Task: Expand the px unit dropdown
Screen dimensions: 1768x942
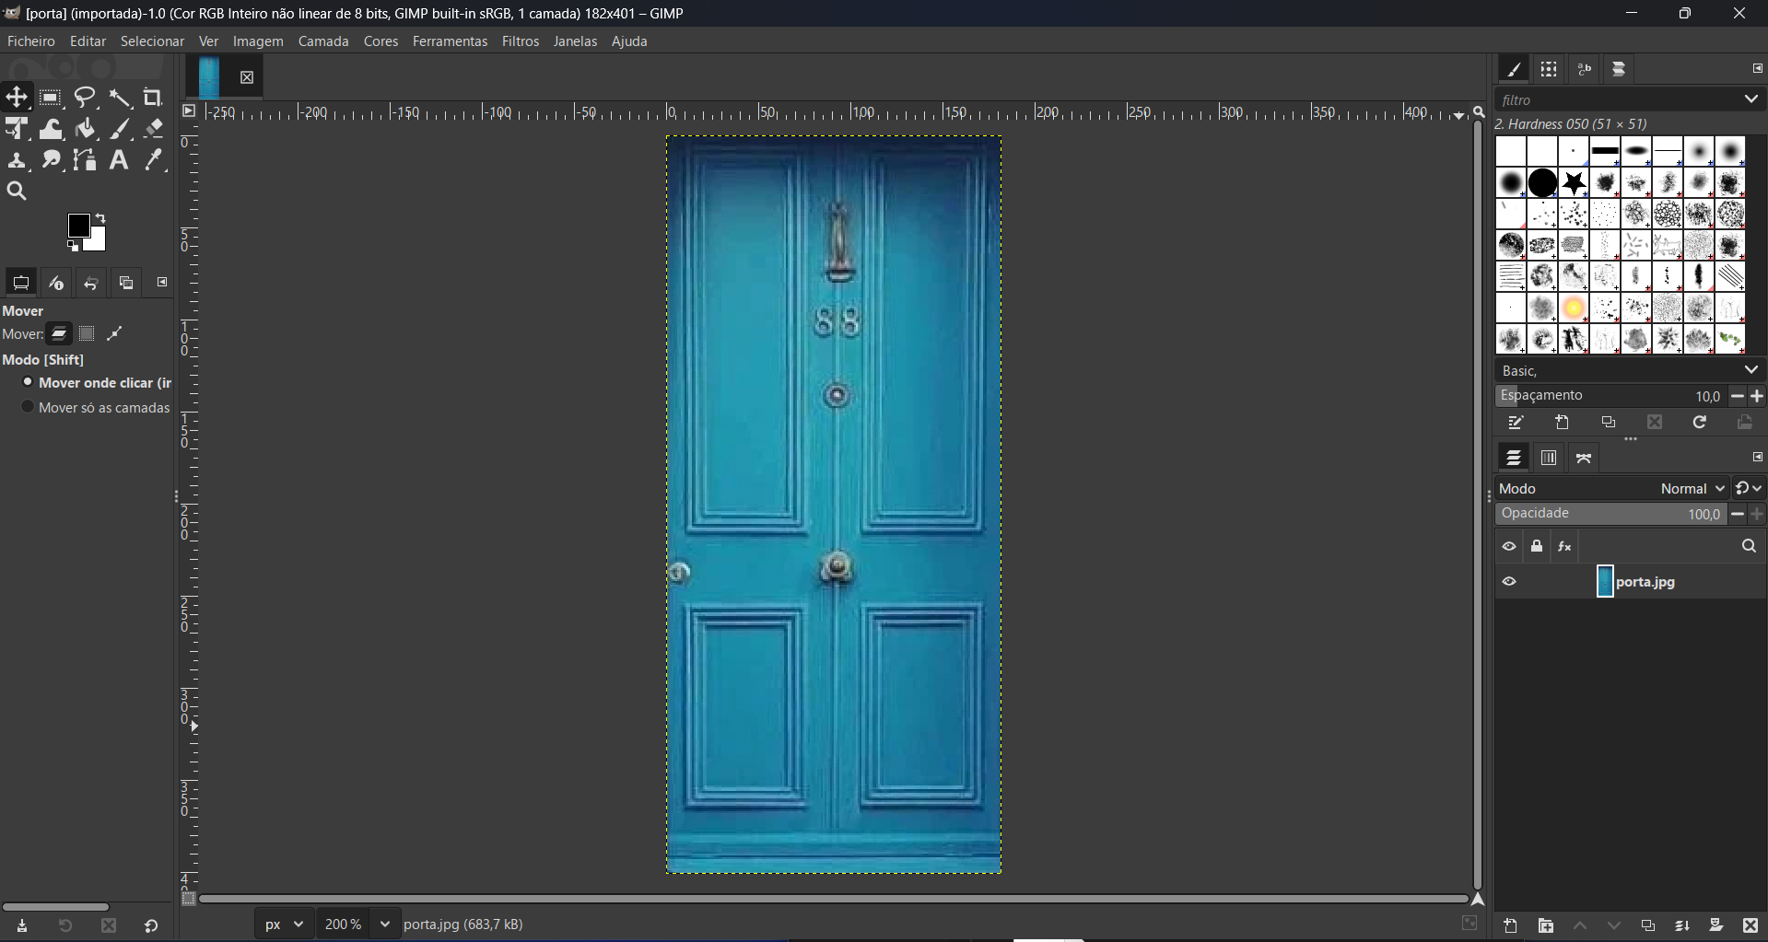Action: 285,925
